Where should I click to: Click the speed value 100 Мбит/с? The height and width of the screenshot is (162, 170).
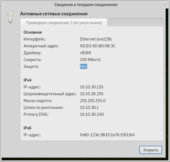coord(92,60)
